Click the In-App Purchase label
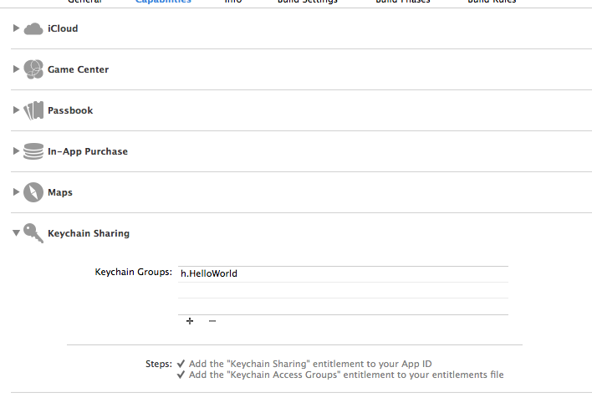Viewport: 592px width, 403px height. [88, 151]
